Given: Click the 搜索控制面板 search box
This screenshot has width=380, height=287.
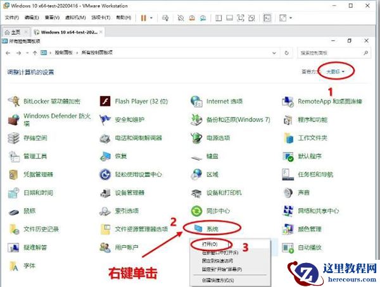Looking at the screenshot, I should coord(334,52).
